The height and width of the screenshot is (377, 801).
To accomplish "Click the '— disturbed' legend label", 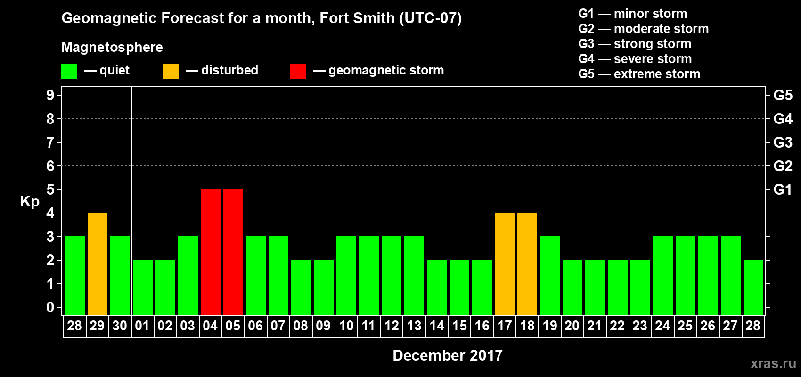I will tap(222, 70).
